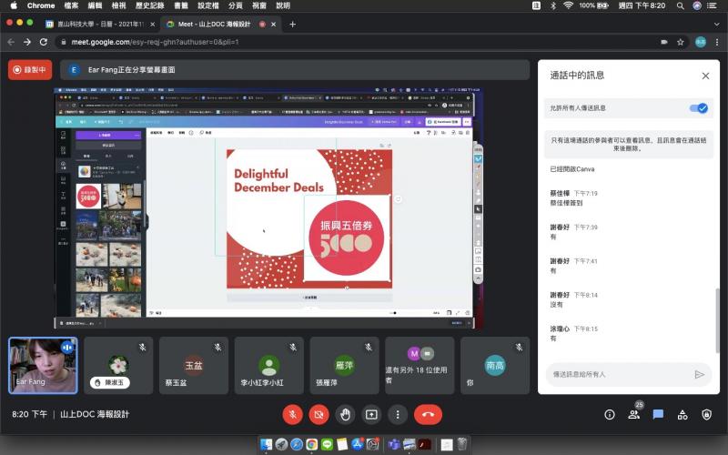Open the Chrome menu bar item
Viewport: 728px width, 455px height.
pos(41,5)
